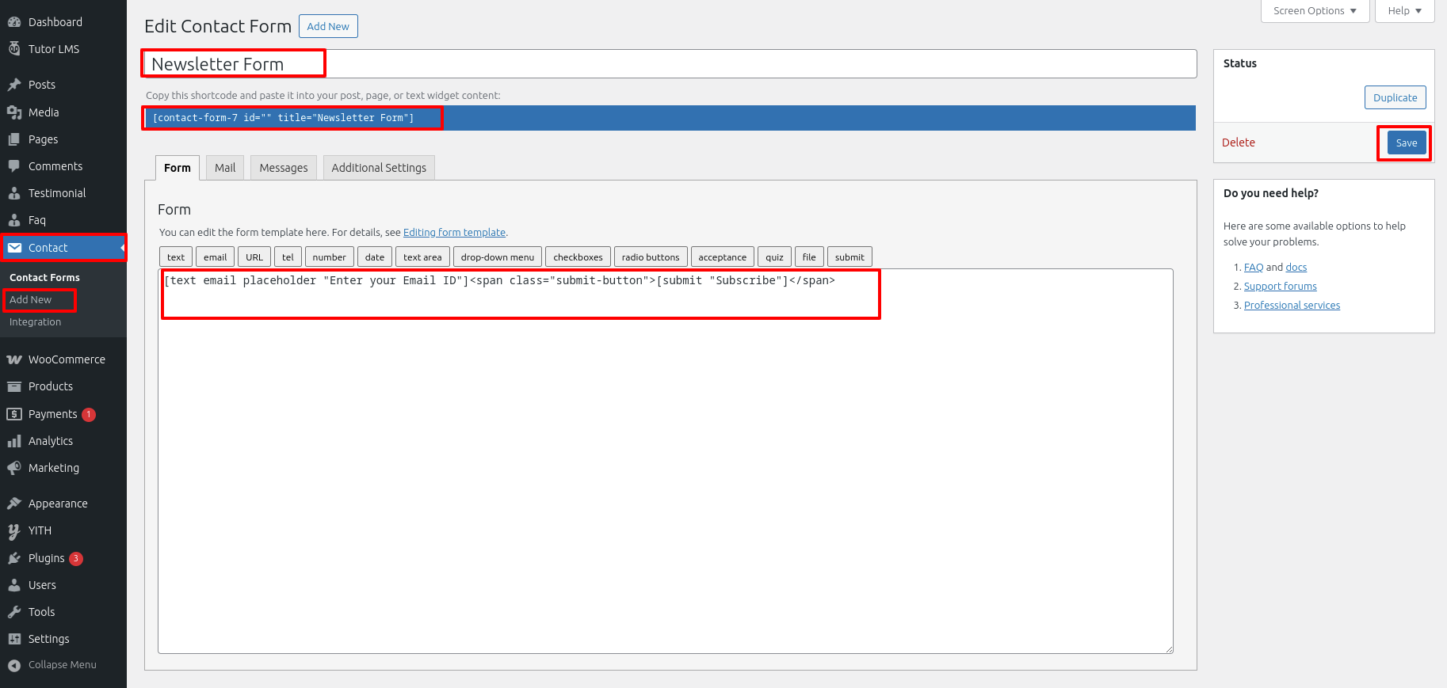Insert a radio buttons form tag
1447x688 pixels.
[650, 257]
